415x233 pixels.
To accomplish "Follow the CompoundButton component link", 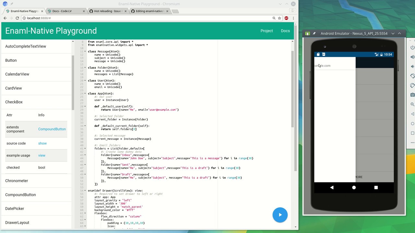I will [52, 129].
